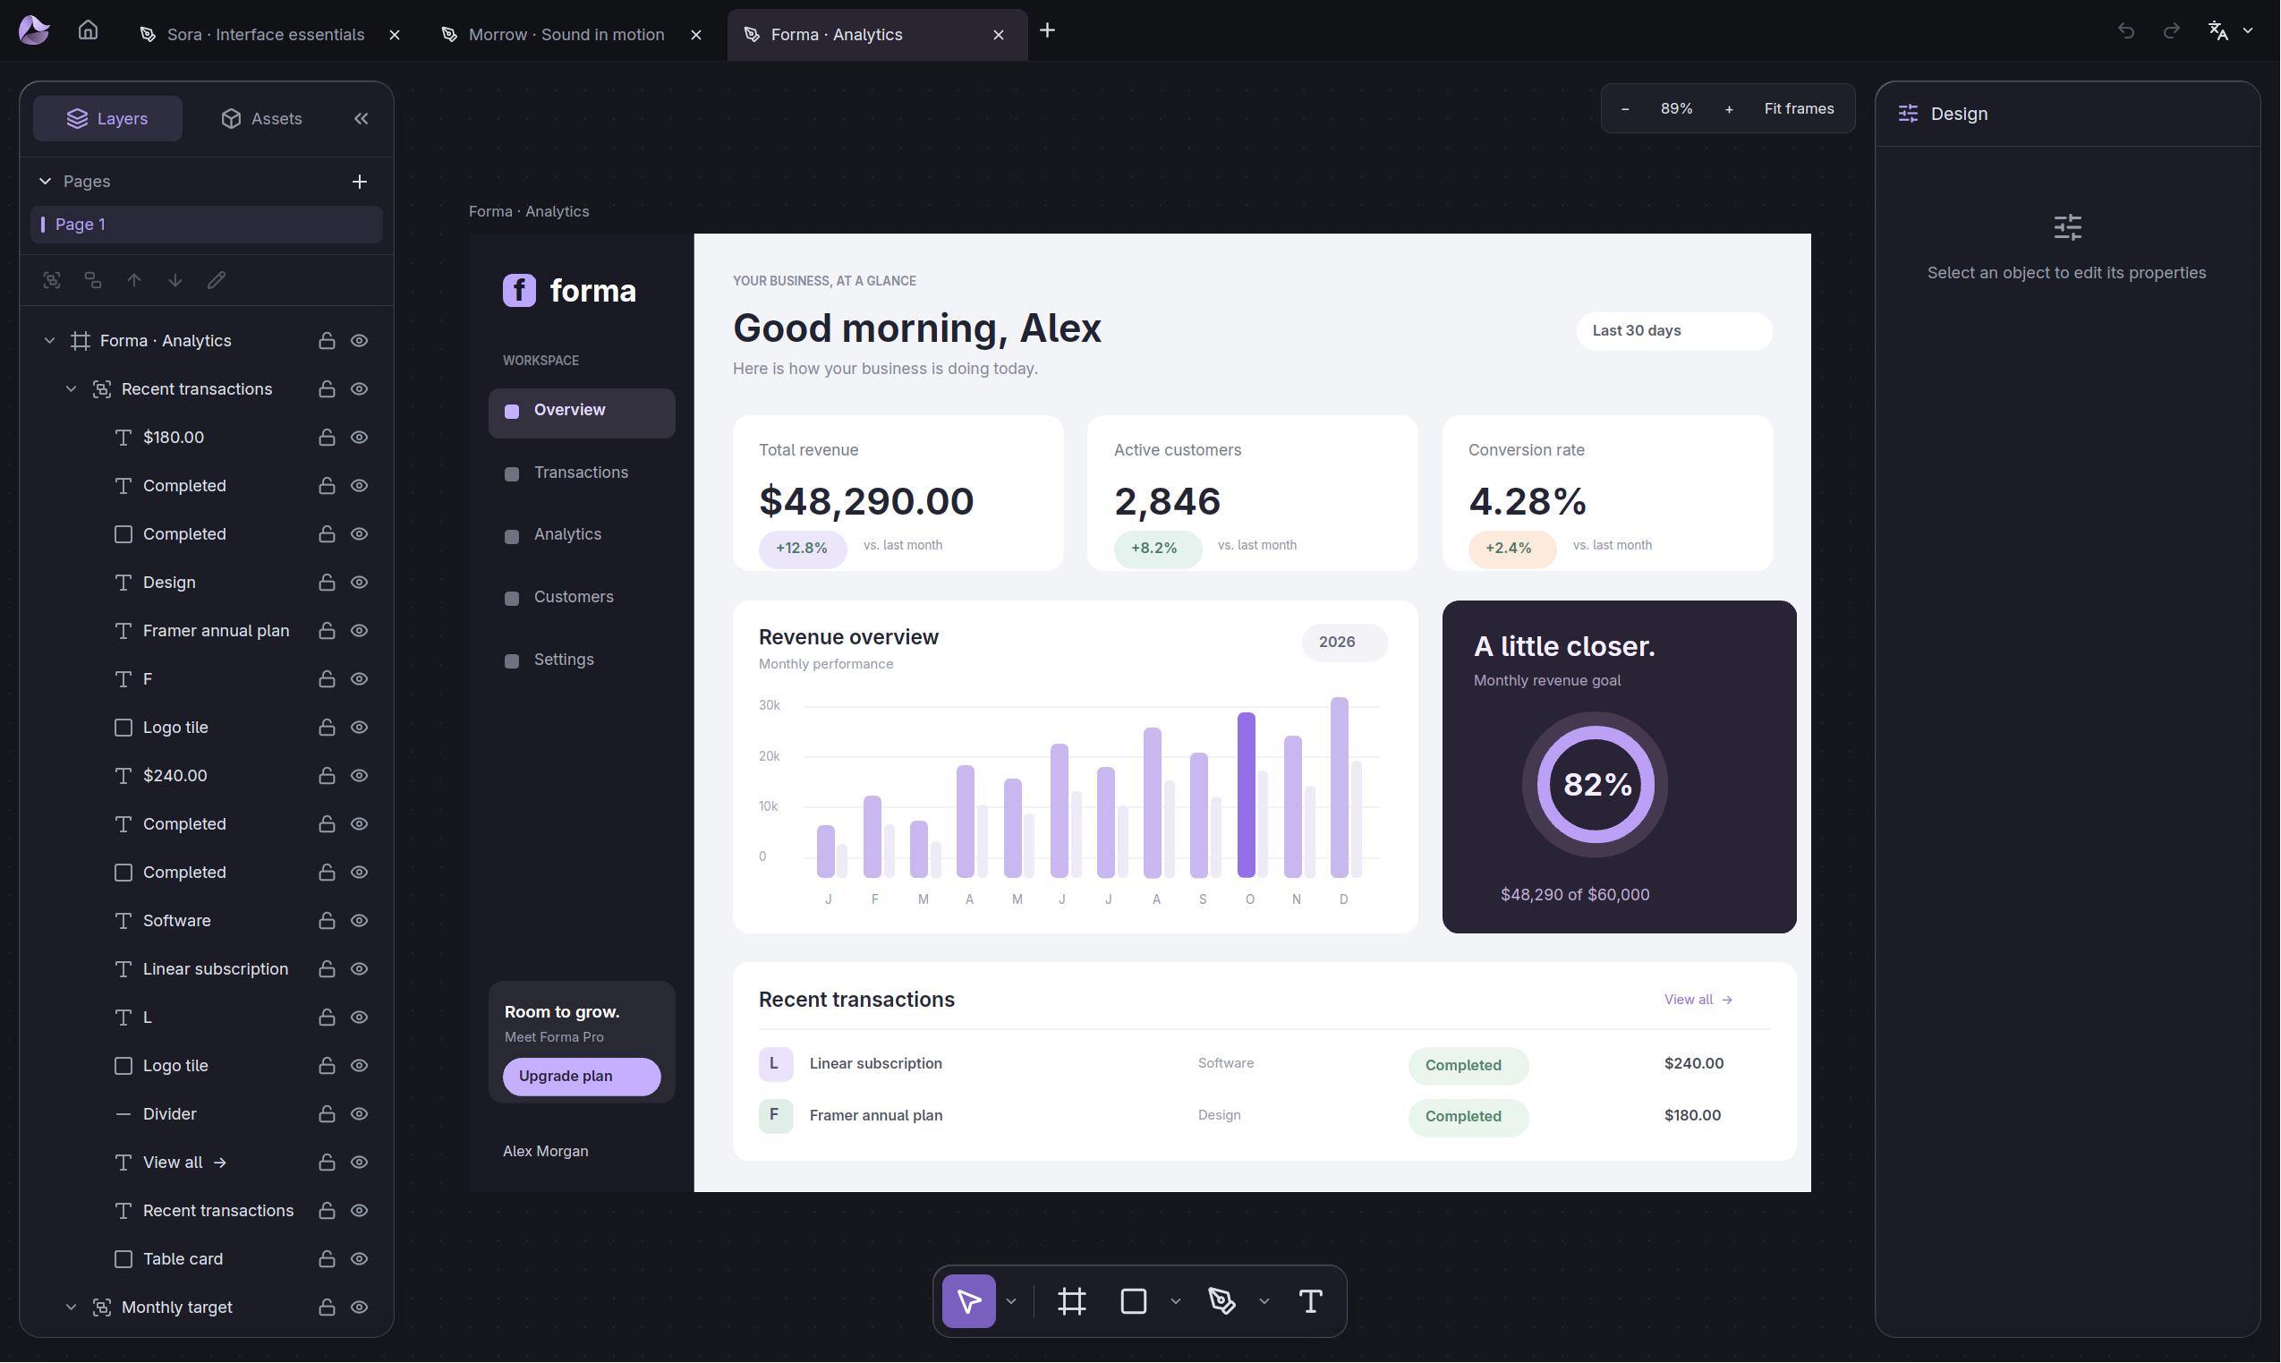The image size is (2281, 1363).
Task: Click the group selection icon in layers toolbar
Action: tap(52, 280)
